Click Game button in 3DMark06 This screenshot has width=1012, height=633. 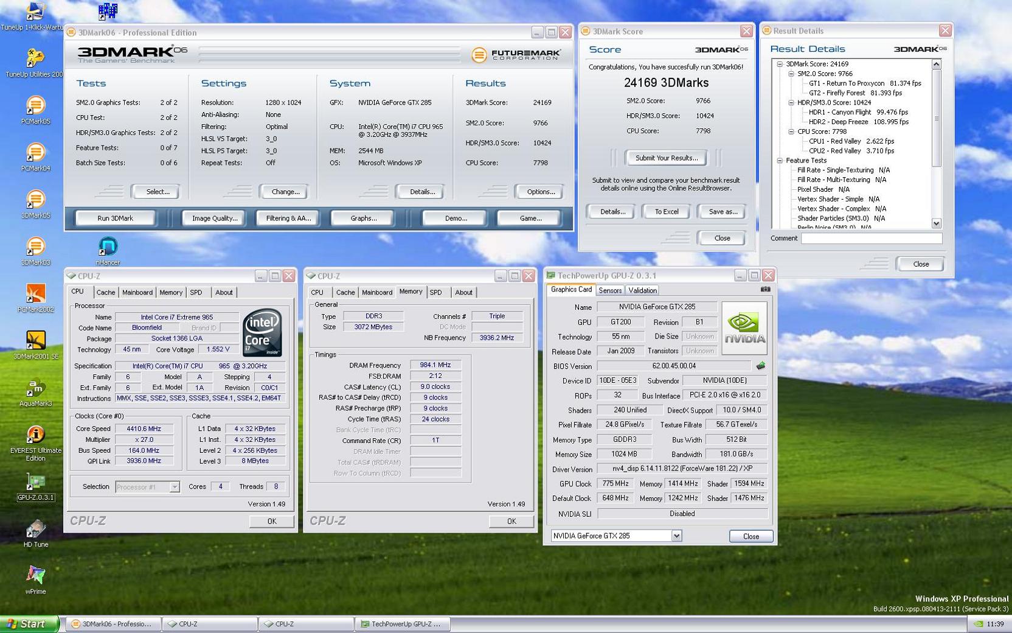(x=530, y=219)
